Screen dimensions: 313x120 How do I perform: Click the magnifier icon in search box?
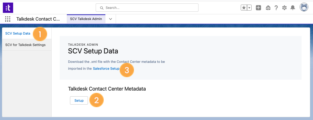coord(102,8)
